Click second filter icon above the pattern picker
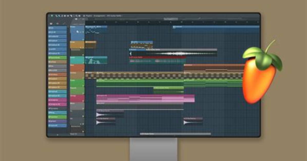Screen dimensions: 307x161 click(57, 24)
